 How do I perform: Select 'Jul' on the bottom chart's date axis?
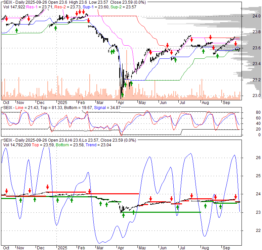[182, 248]
